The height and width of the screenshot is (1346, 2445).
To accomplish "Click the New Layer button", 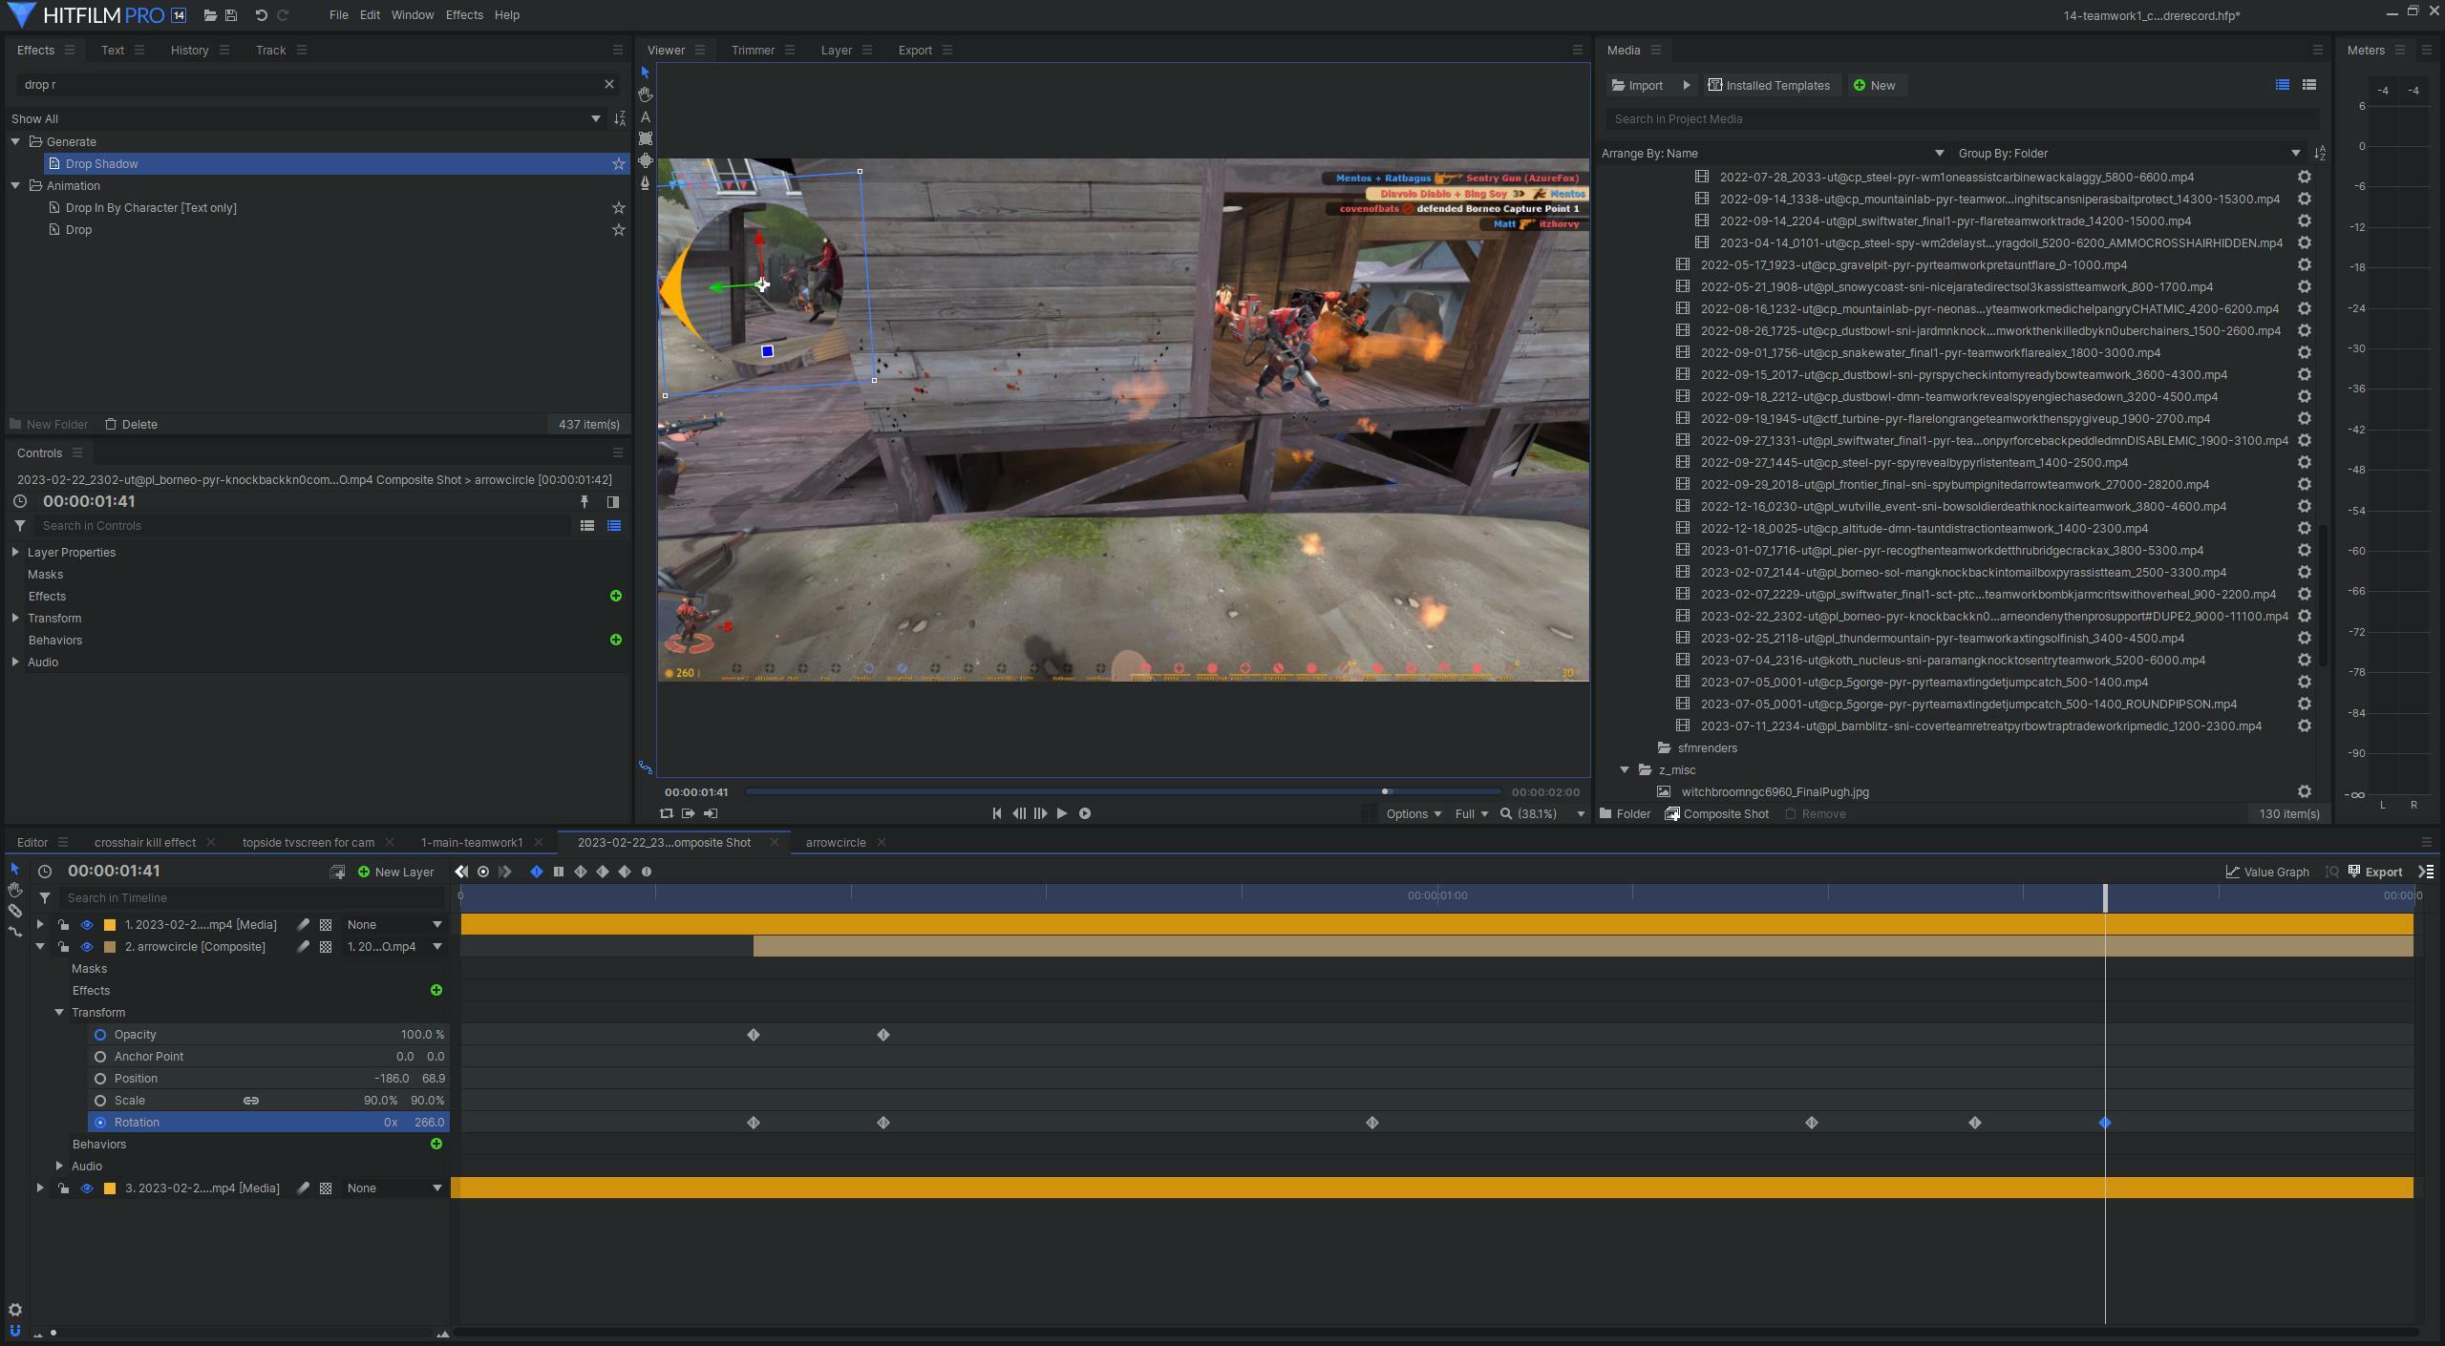I will coord(395,872).
